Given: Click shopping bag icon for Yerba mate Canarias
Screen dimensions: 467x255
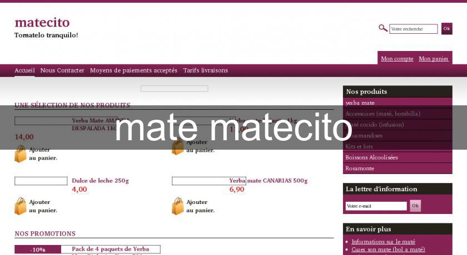Looking at the screenshot, I should pos(178,206).
